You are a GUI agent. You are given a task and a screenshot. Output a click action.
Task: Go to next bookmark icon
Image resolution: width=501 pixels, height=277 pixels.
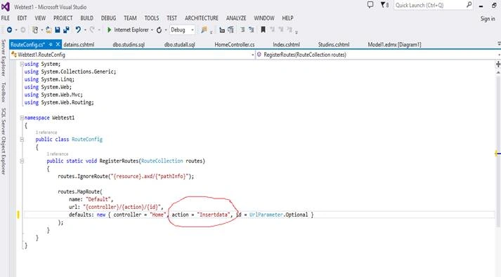(281, 29)
